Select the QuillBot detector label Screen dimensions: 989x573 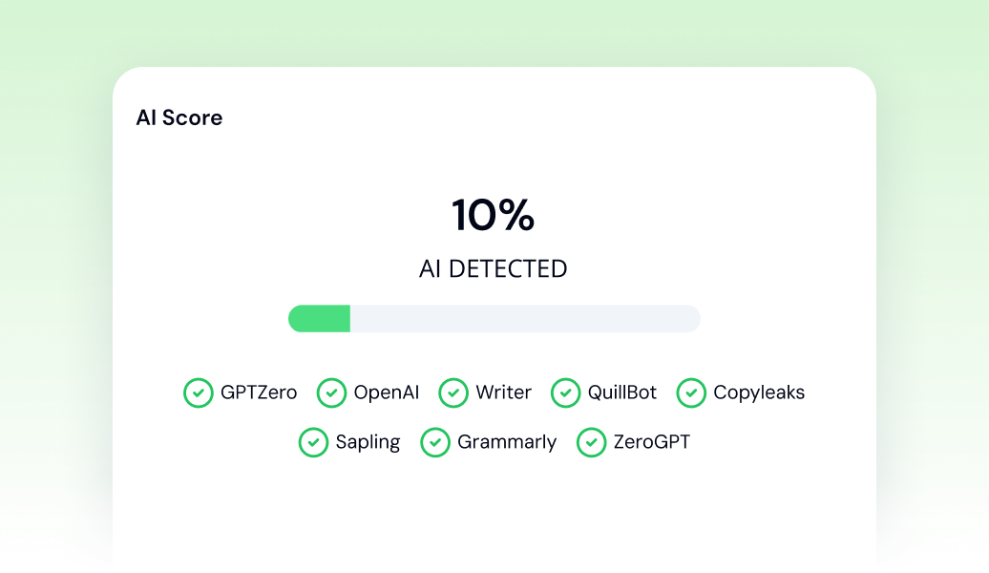pyautogui.click(x=622, y=393)
